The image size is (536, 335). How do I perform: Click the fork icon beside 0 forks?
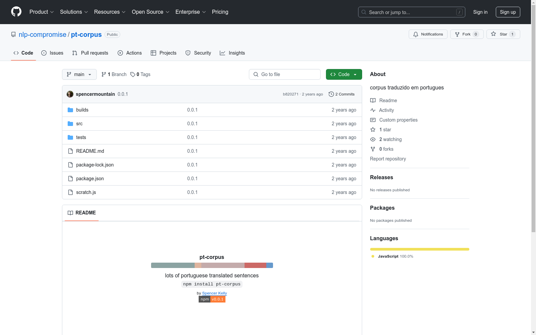(373, 149)
